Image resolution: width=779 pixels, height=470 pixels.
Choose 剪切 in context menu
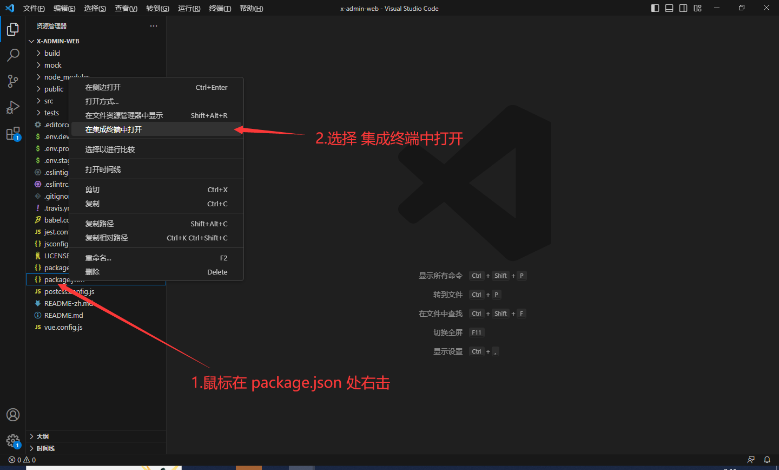pos(156,190)
